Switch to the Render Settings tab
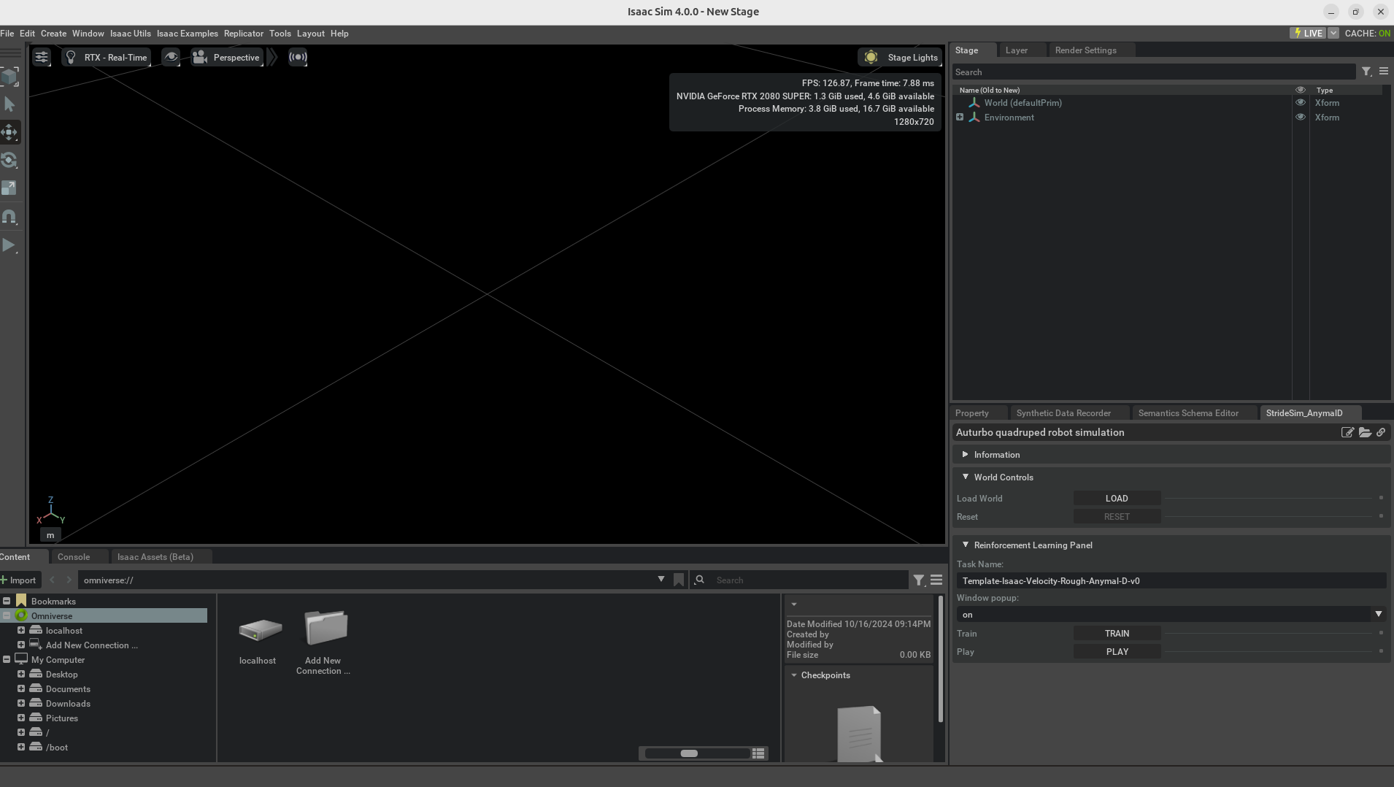The height and width of the screenshot is (787, 1394). 1085,50
